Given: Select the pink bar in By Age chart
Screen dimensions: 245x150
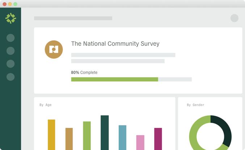Looking at the screenshot, I should 140,142.
